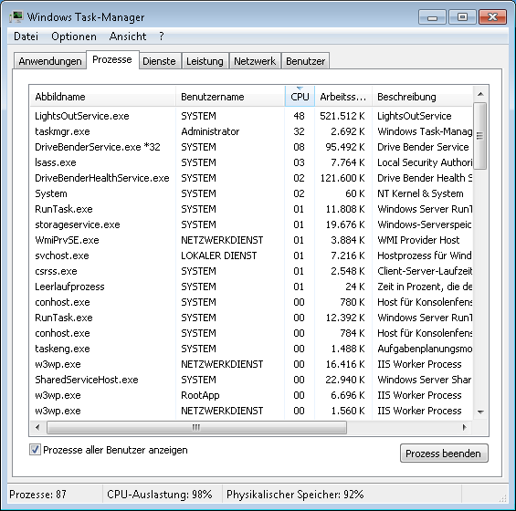Open the Ansicht menu

(128, 36)
